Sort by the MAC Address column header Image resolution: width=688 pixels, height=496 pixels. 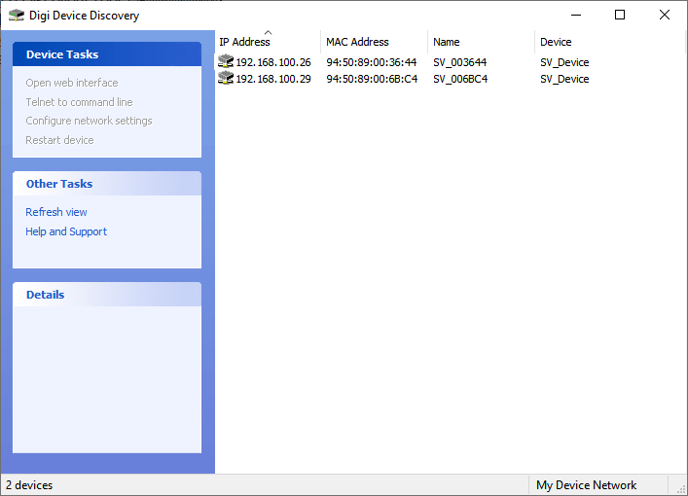tap(358, 42)
